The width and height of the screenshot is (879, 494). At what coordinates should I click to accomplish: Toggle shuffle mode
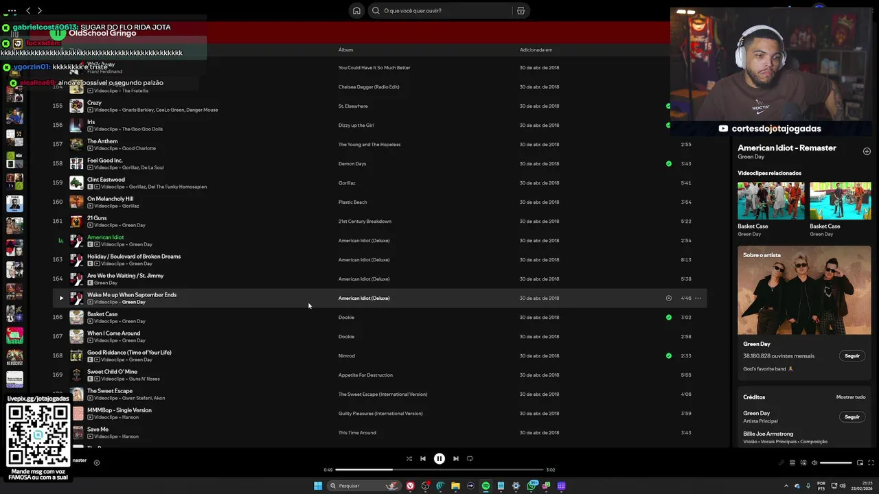[x=409, y=458]
